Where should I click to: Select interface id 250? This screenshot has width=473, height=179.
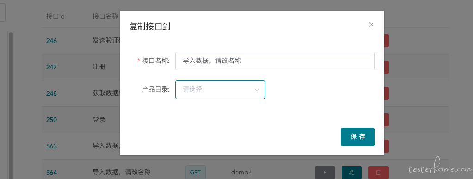pyautogui.click(x=51, y=120)
